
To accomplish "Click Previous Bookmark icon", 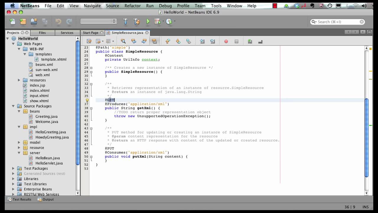I will (168, 41).
